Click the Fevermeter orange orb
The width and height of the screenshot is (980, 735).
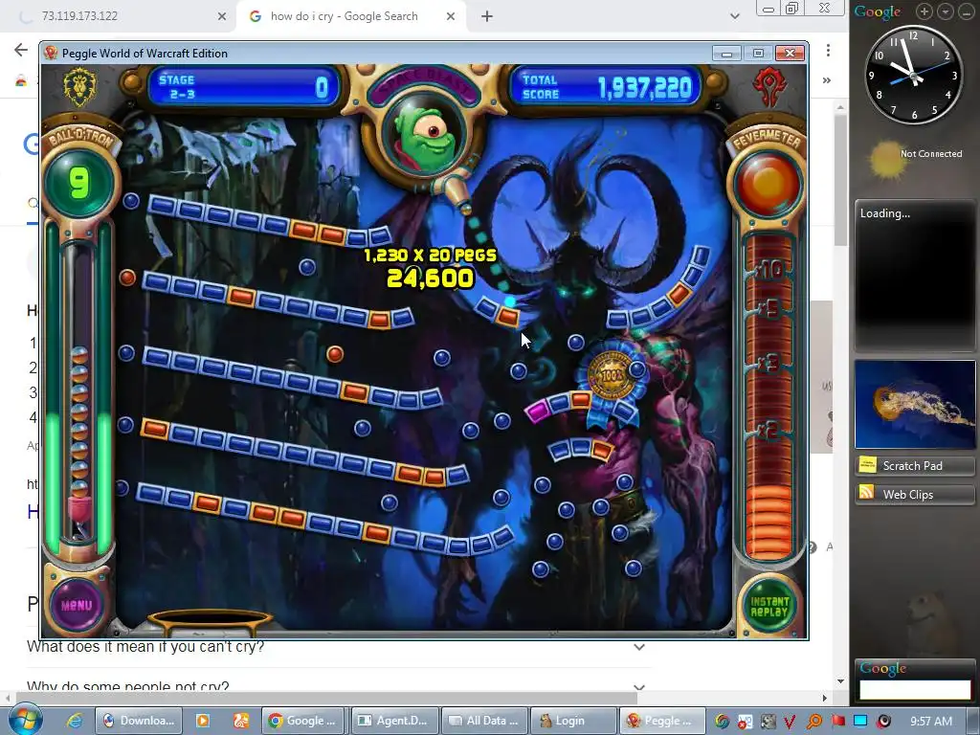[x=768, y=184]
